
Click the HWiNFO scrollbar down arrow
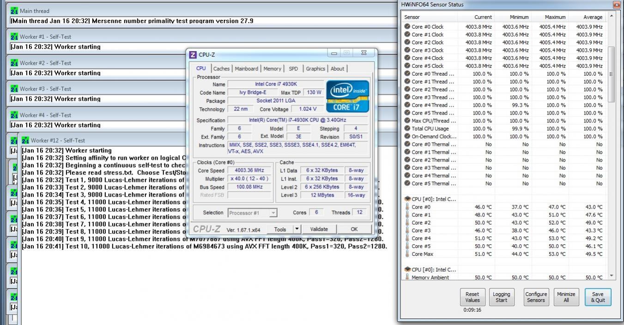[612, 276]
